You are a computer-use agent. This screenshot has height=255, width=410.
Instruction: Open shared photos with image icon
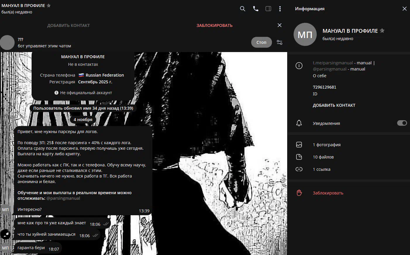[x=299, y=145]
